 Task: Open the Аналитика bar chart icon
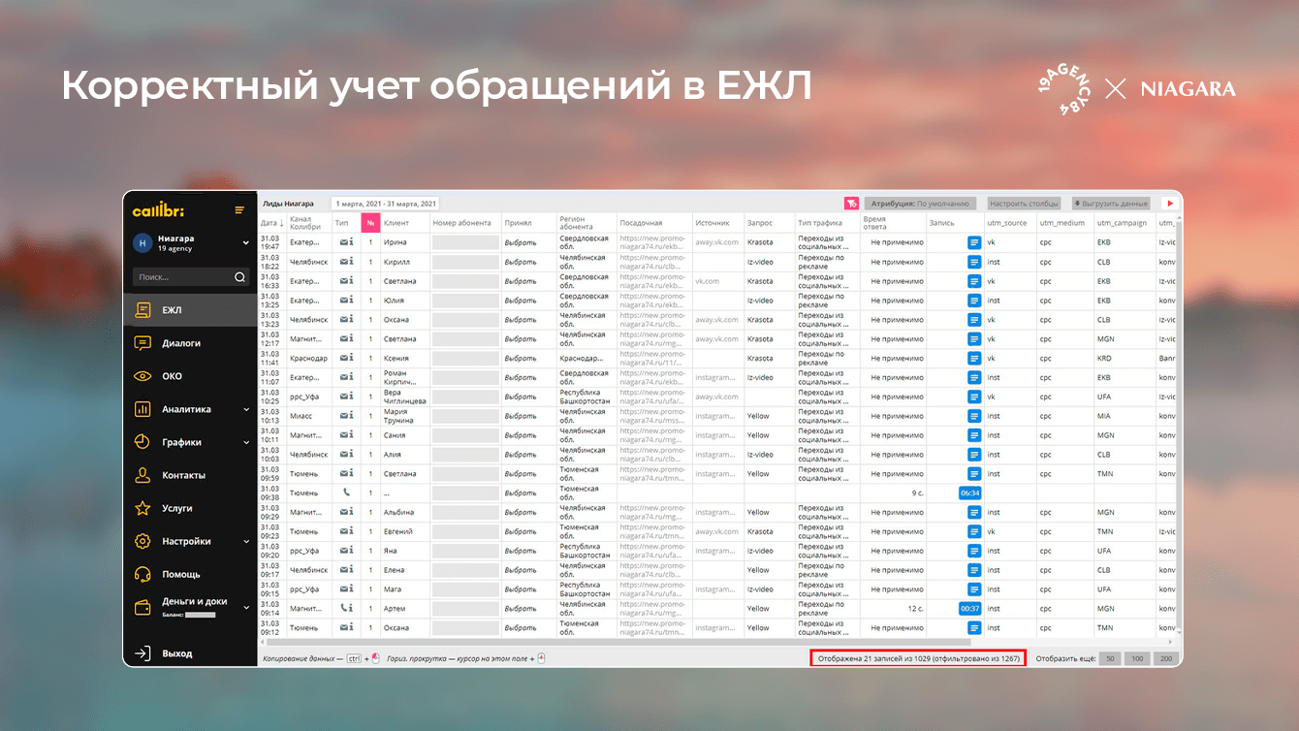pyautogui.click(x=143, y=409)
